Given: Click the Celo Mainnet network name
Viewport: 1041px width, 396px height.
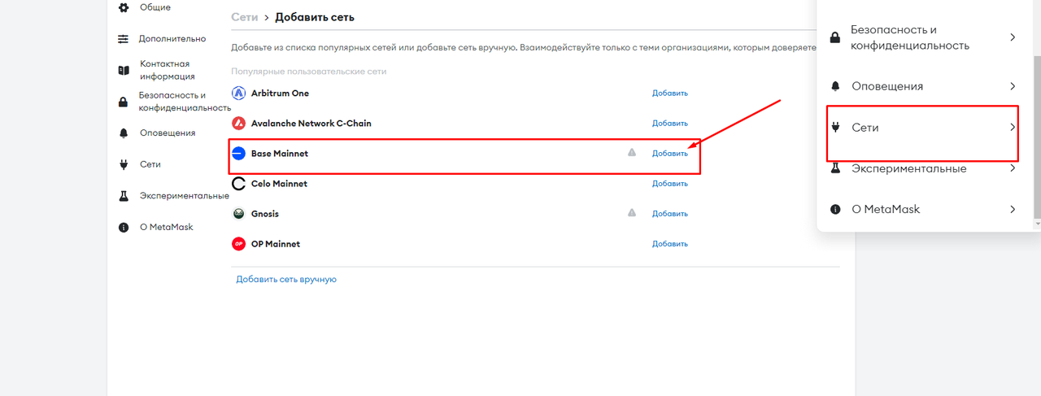Looking at the screenshot, I should click(280, 184).
